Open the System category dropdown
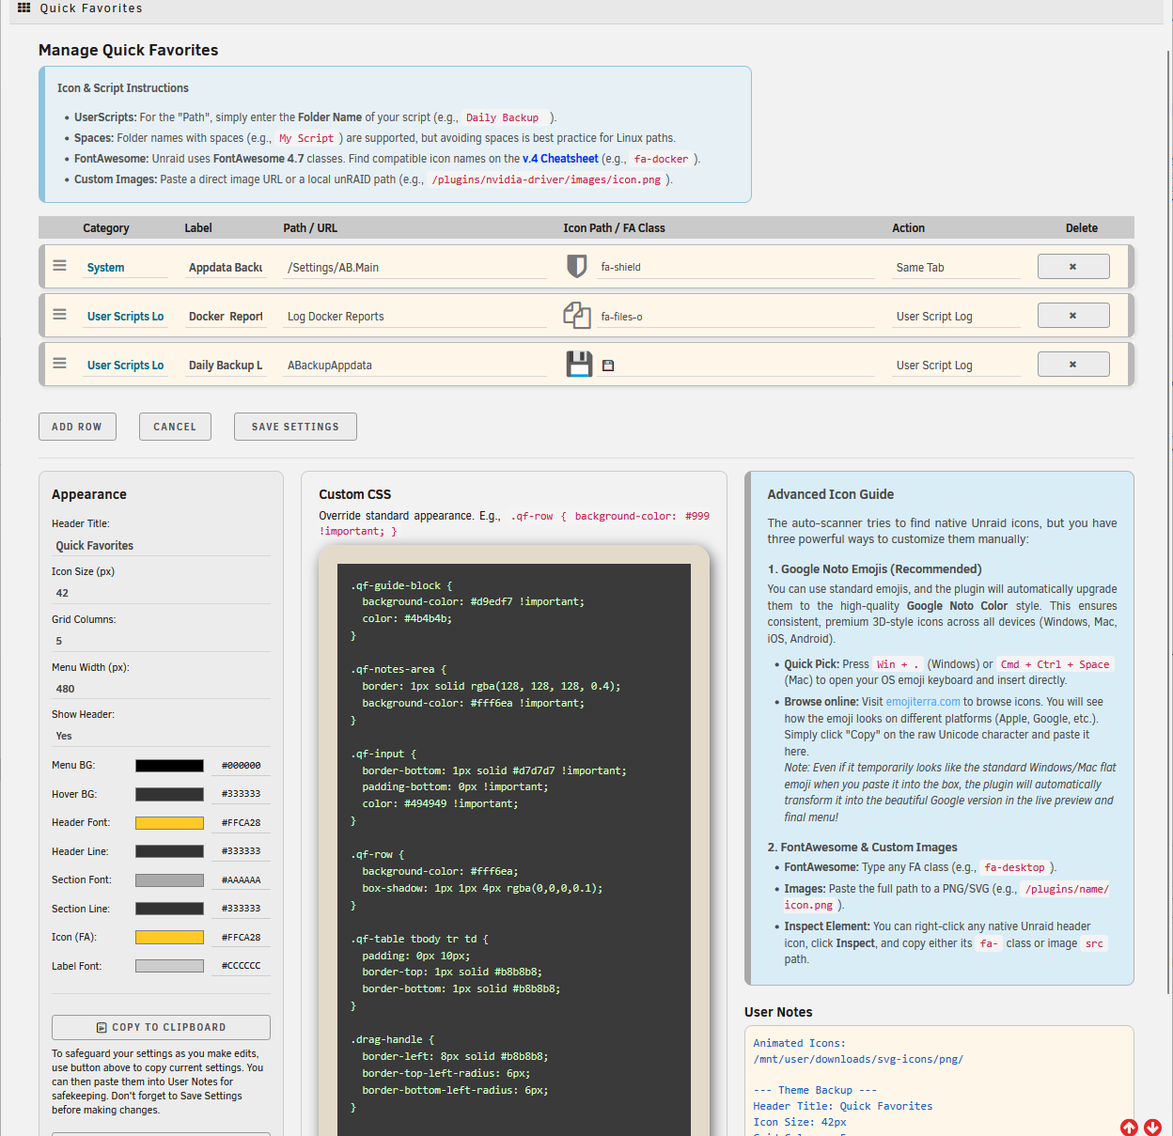Screen dimensions: 1173x1136 pos(125,268)
